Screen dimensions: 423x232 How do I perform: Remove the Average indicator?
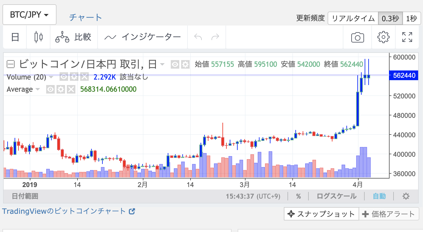pyautogui.click(x=71, y=89)
